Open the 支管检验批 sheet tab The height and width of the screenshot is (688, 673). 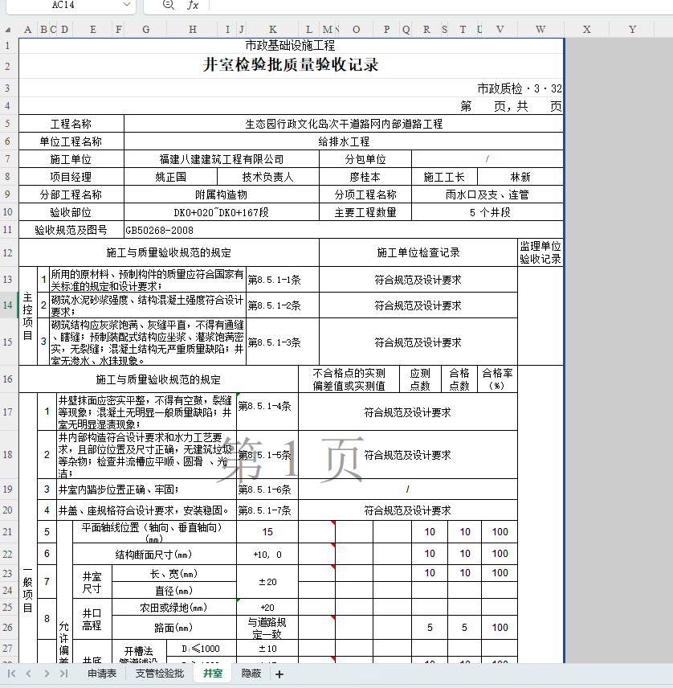pyautogui.click(x=159, y=674)
